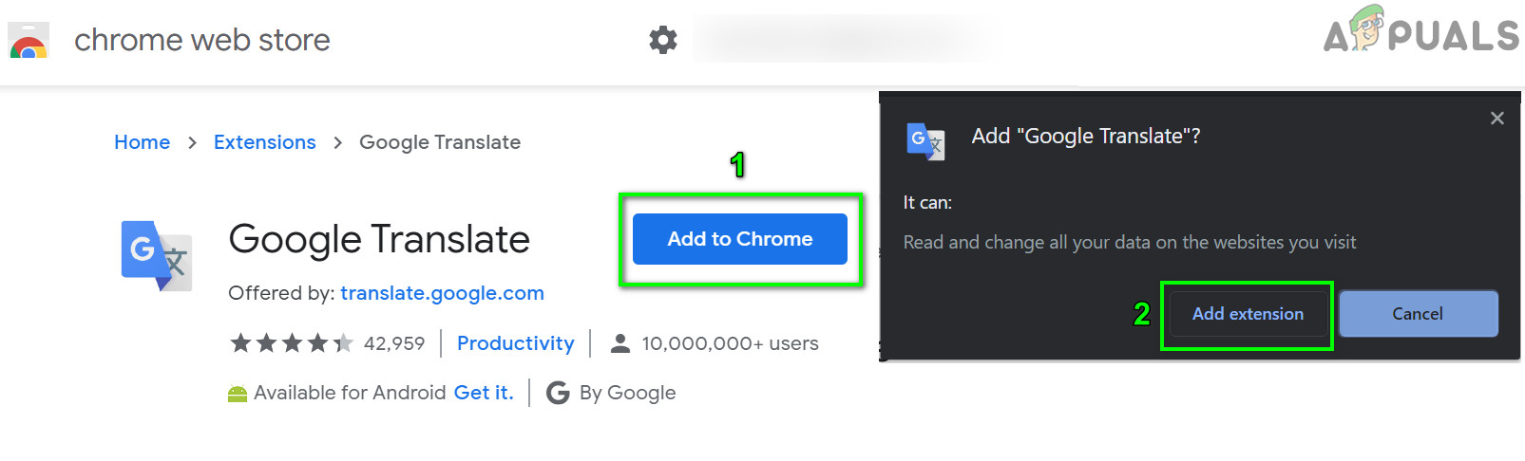Viewport: 1525px width, 461px height.
Task: Click the chrome web store title
Action: pos(202,40)
